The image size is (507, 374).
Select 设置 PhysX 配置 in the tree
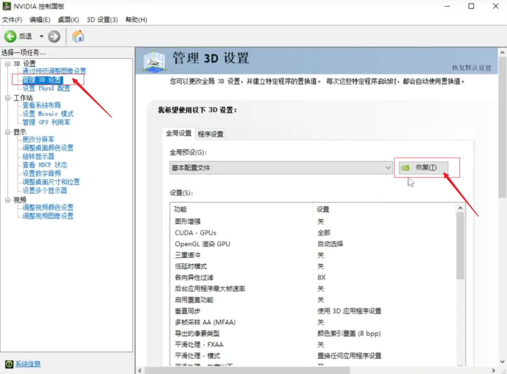46,88
